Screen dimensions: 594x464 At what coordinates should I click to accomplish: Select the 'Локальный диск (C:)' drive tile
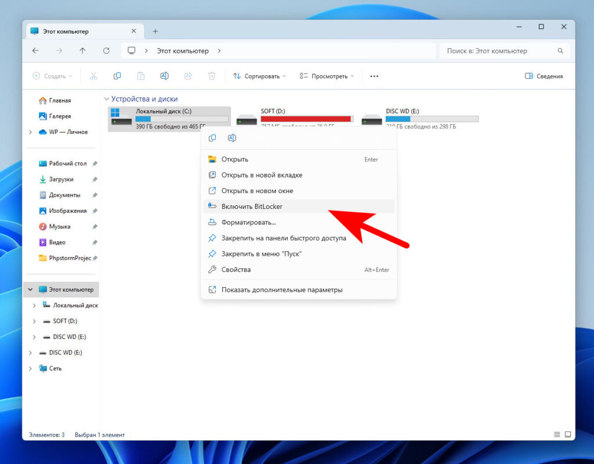169,118
